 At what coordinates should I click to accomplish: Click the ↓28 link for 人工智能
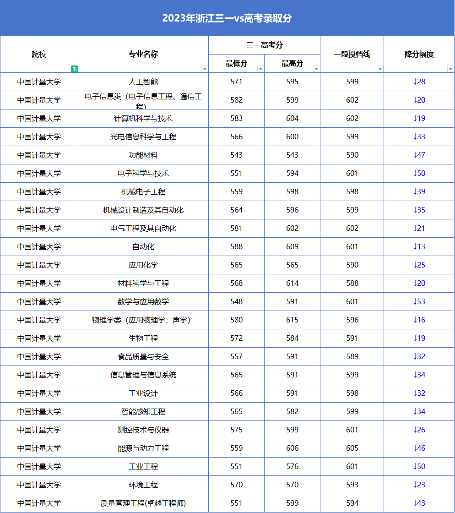click(419, 82)
